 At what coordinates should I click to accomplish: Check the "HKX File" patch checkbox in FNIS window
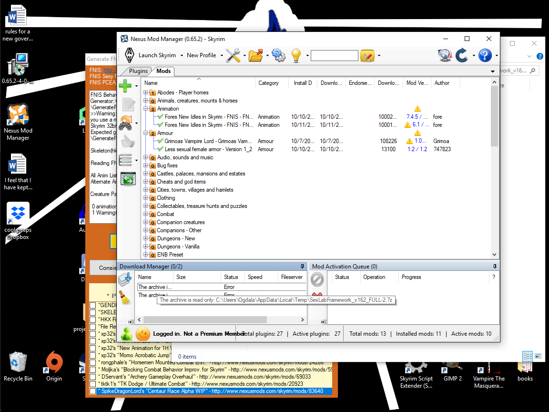click(x=93, y=319)
